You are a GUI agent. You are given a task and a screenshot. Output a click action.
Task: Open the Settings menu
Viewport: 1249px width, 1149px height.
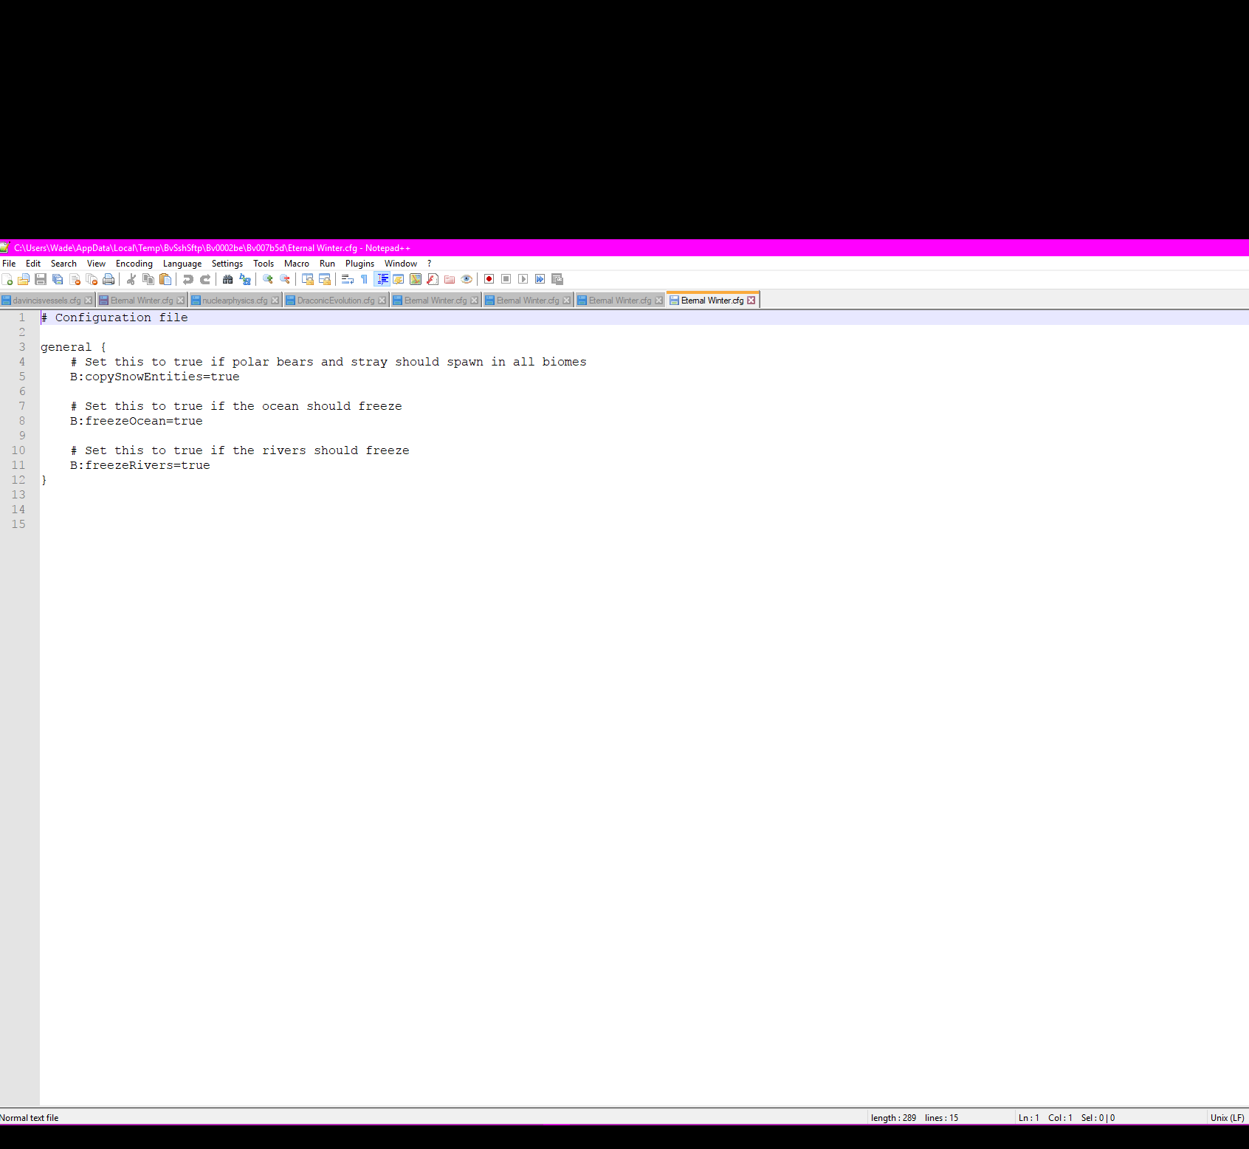tap(227, 264)
